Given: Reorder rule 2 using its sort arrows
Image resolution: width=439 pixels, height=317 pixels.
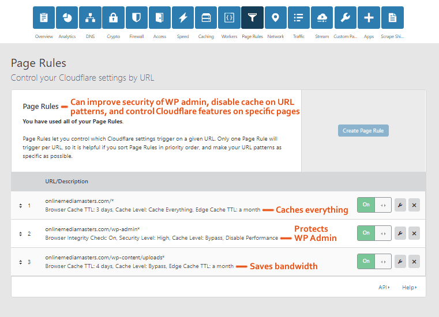Looking at the screenshot, I should click(x=20, y=234).
